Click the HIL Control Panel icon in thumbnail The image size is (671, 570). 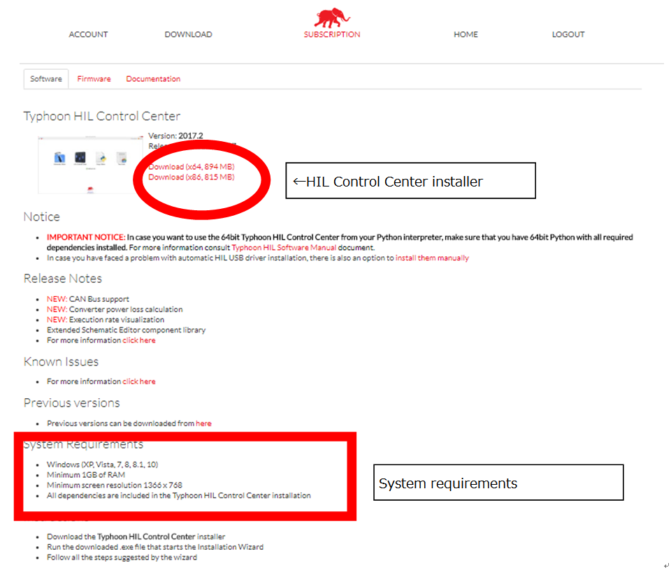80,158
